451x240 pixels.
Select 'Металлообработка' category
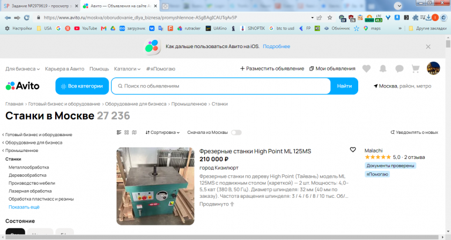(28, 167)
